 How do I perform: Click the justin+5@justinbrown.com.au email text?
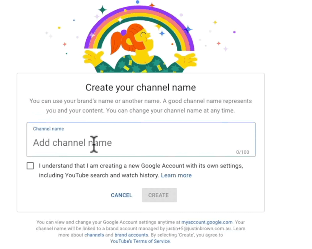pyautogui.click(x=199, y=229)
